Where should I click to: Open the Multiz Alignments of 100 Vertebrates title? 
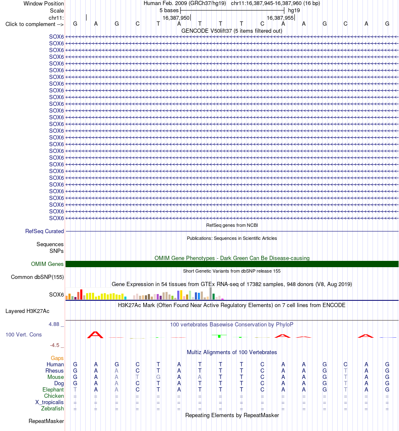coord(232,352)
